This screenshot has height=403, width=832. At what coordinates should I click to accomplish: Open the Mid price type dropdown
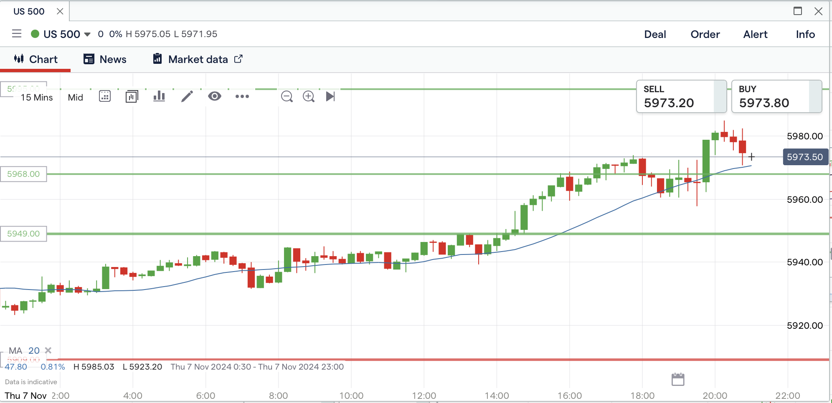[76, 98]
